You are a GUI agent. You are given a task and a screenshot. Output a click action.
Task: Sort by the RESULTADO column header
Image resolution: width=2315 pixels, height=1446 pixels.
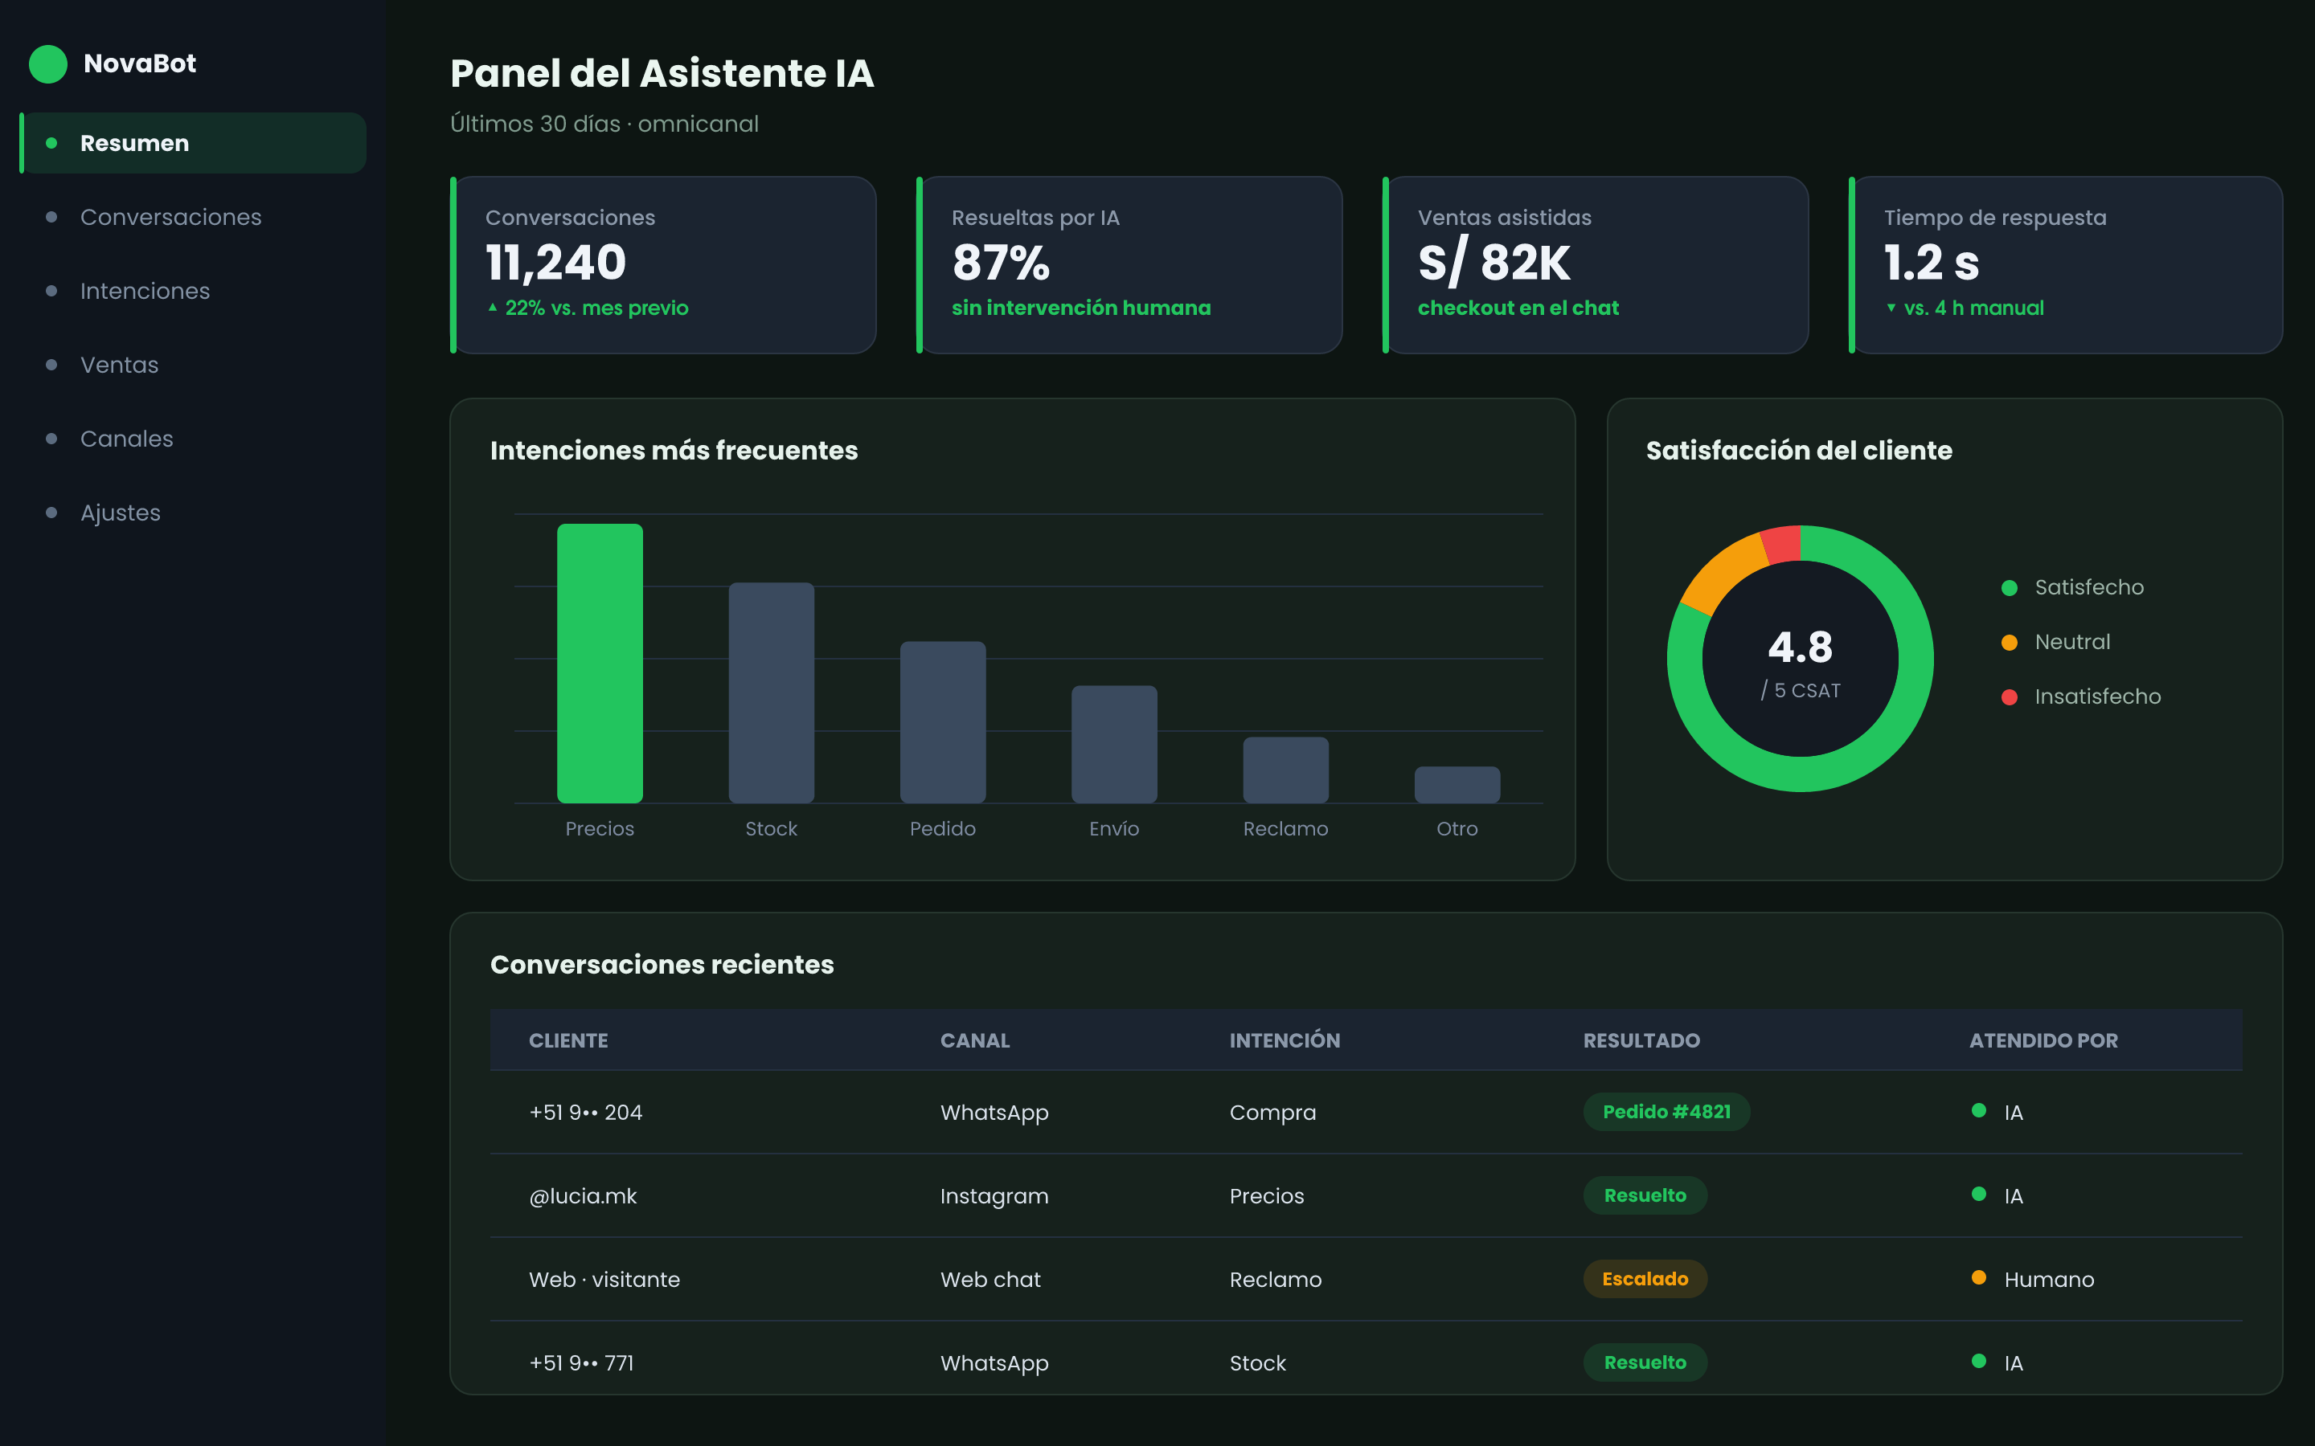pos(1641,1040)
